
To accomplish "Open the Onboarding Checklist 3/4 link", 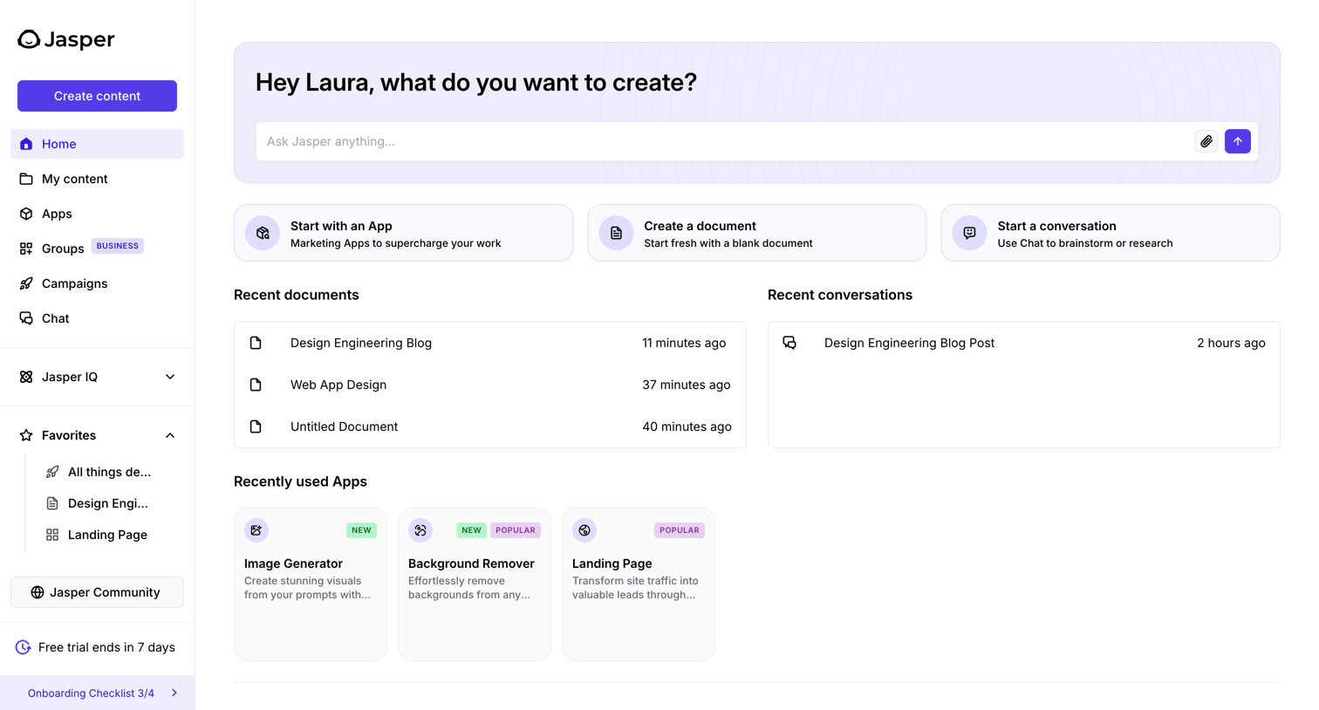I will click(97, 693).
